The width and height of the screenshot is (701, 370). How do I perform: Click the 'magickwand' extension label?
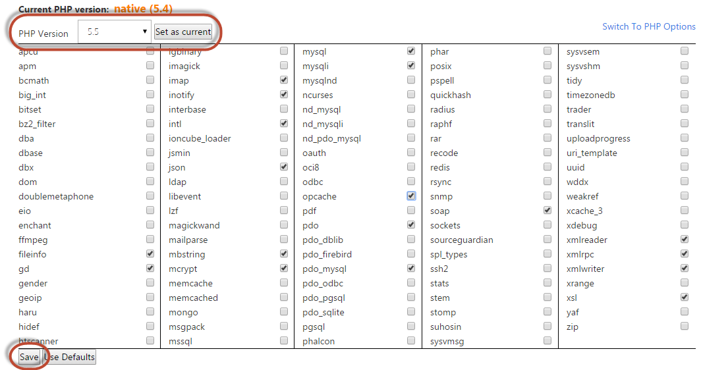click(194, 226)
